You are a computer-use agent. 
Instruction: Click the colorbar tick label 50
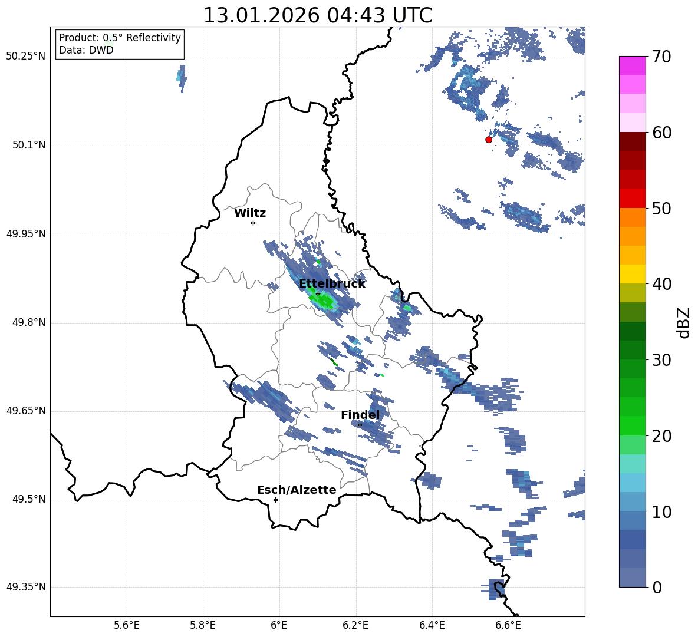pyautogui.click(x=661, y=208)
